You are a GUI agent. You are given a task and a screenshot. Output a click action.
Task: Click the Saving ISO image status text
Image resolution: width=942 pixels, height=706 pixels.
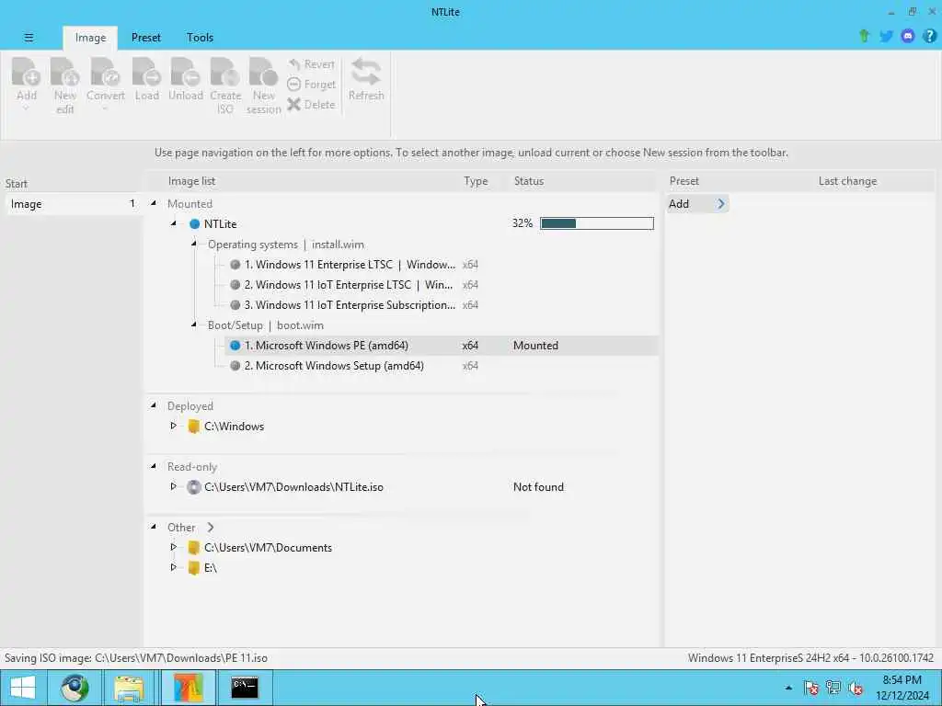tap(136, 658)
